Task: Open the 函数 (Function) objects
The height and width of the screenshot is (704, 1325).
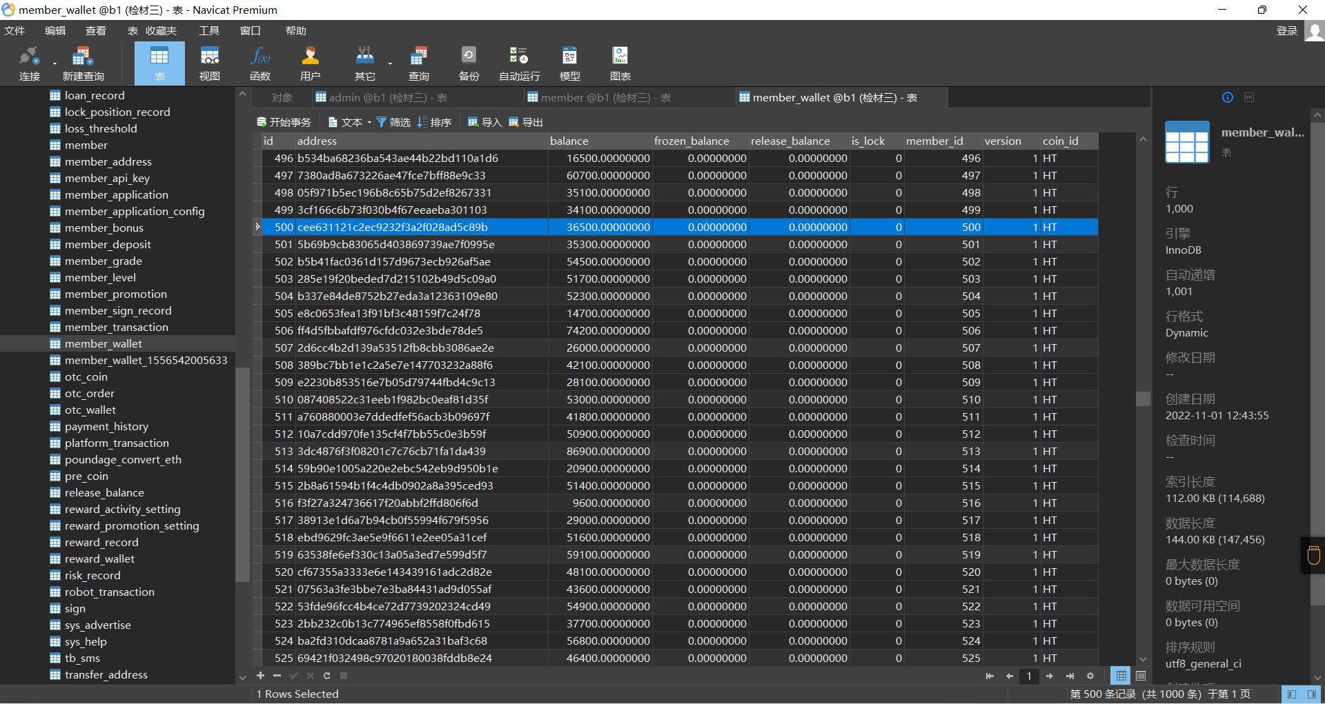Action: [260, 63]
